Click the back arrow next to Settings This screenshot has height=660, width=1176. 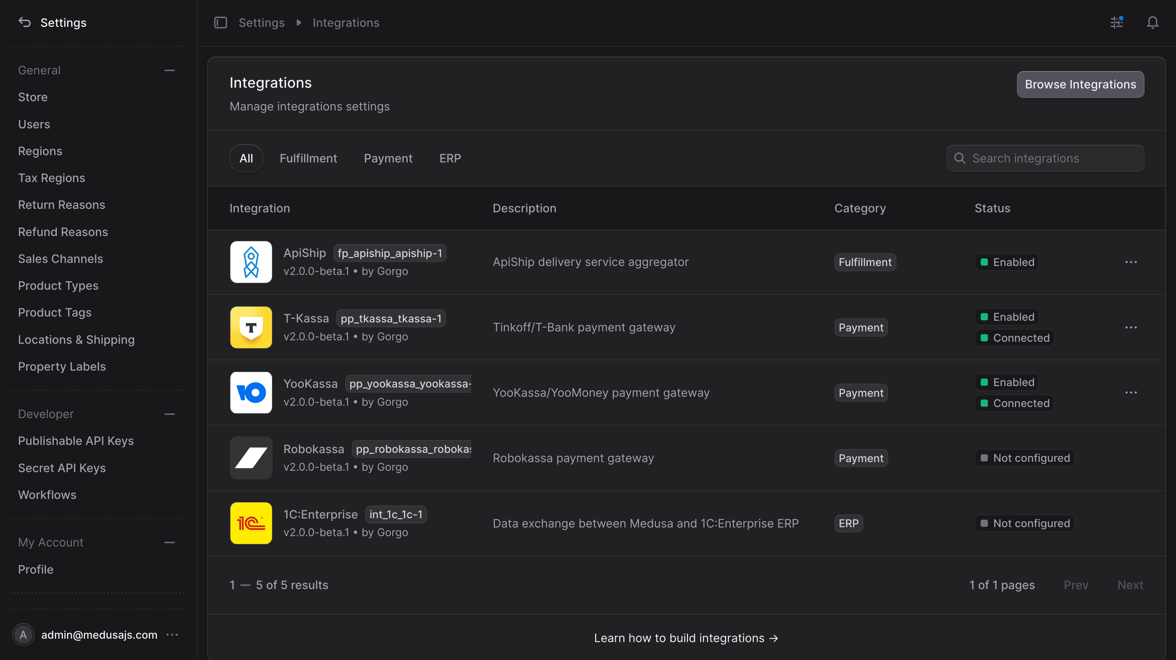25,22
